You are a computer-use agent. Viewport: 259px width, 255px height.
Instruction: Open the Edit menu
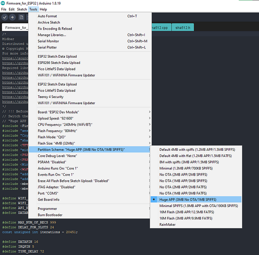click(x=11, y=9)
